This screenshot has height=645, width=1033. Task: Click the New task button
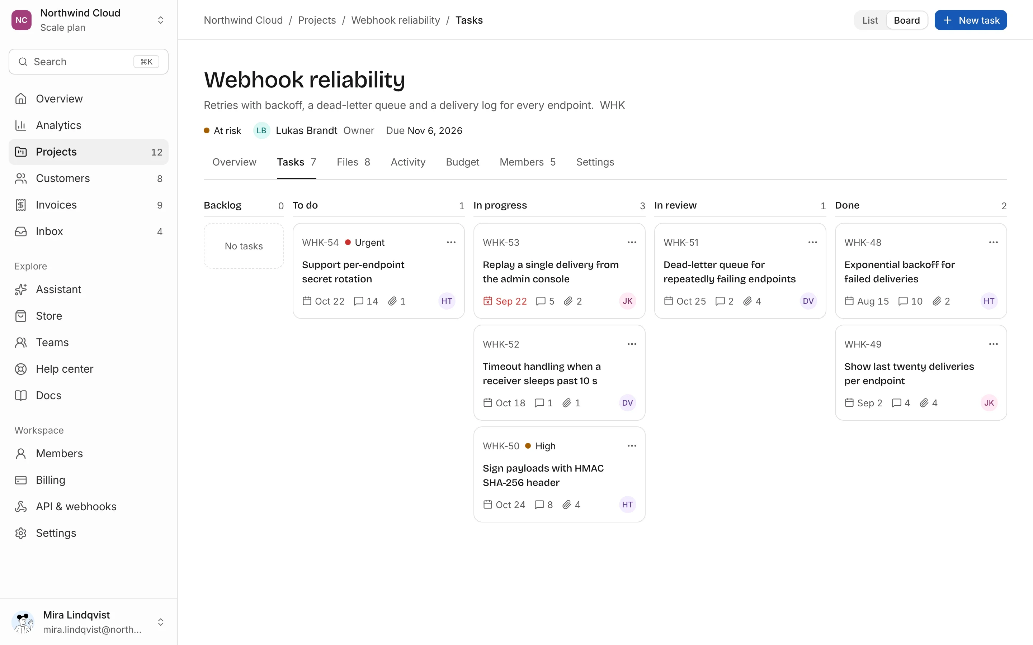[x=971, y=20]
